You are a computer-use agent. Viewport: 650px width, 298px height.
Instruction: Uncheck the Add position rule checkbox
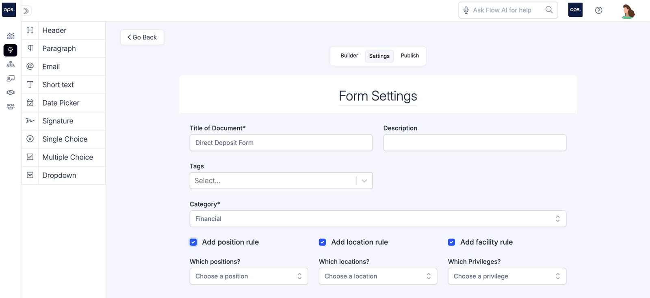193,242
